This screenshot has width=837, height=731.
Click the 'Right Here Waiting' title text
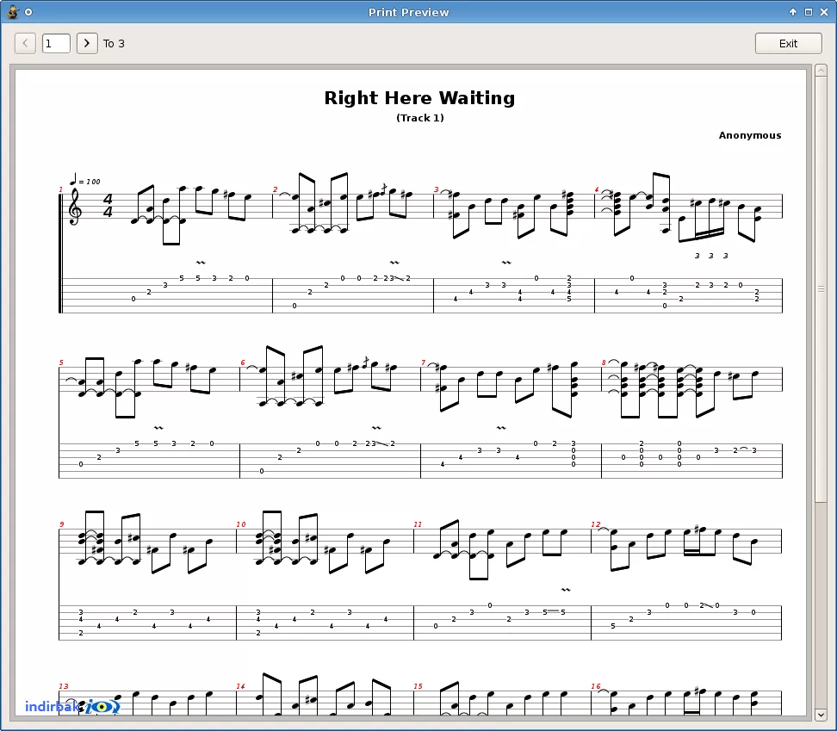tap(419, 98)
